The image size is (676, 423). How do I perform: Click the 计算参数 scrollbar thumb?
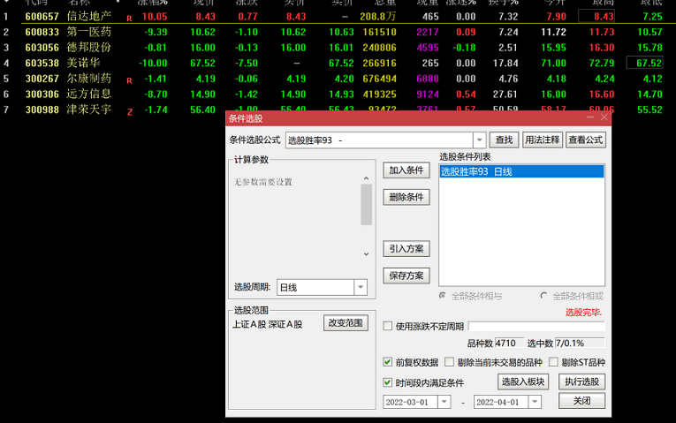point(366,205)
